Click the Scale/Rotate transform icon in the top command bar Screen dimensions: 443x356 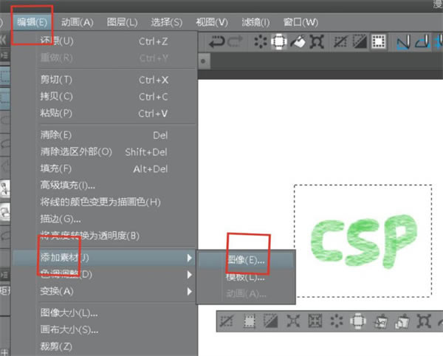click(x=317, y=42)
